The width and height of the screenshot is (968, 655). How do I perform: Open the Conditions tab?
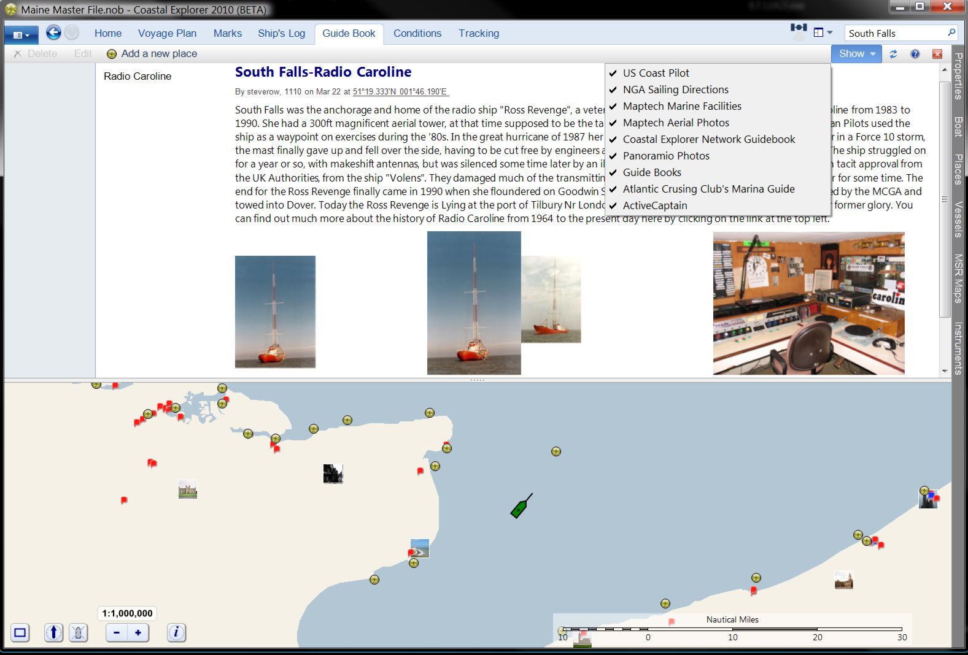click(417, 34)
